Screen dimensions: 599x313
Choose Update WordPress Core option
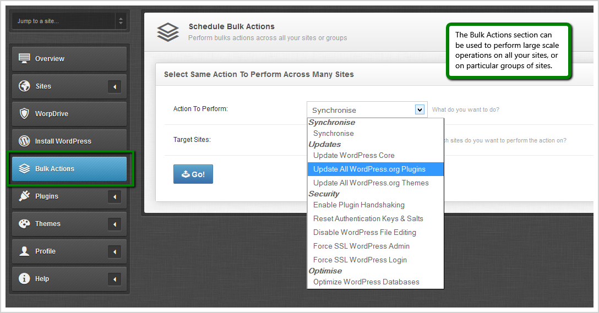(375, 155)
